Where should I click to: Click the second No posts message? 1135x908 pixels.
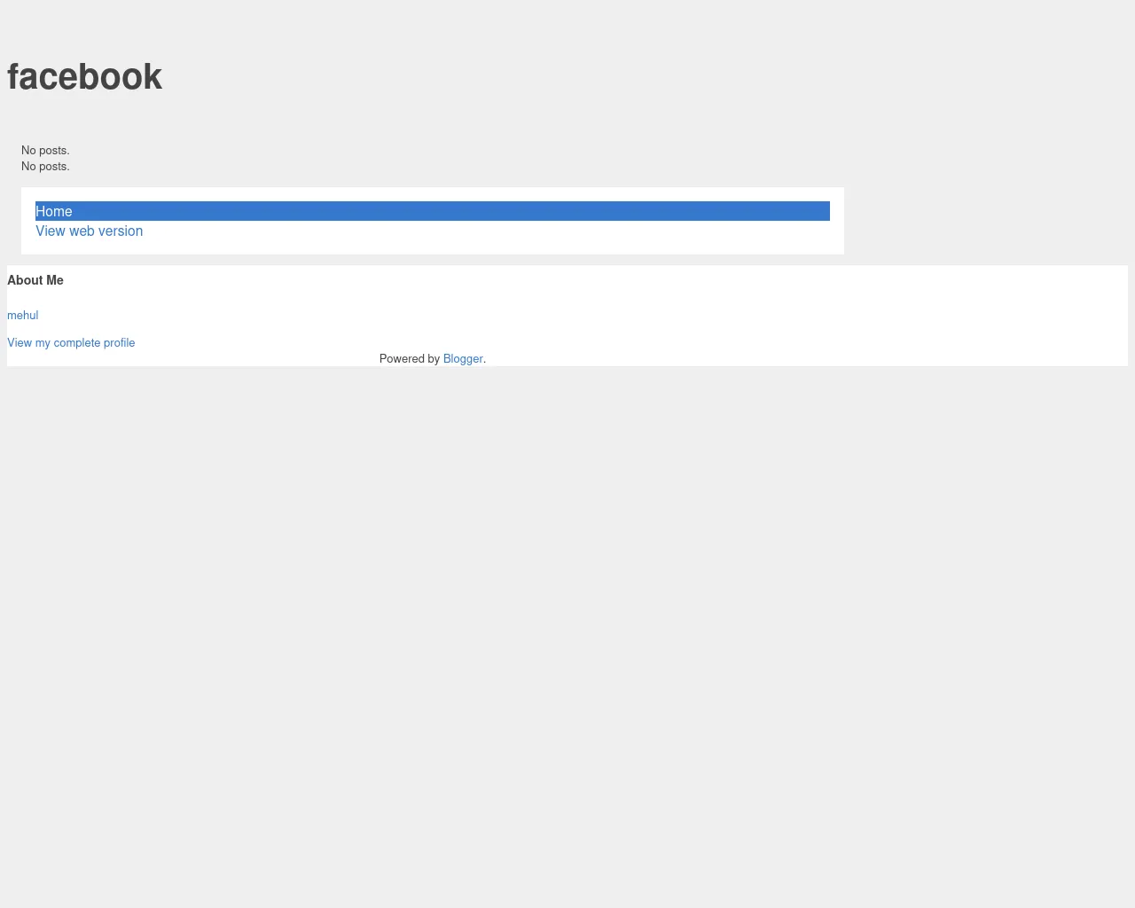(x=45, y=166)
